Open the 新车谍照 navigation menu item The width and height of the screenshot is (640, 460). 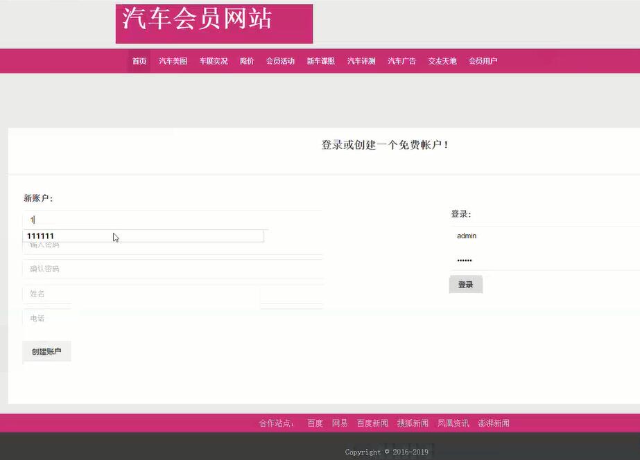(320, 61)
